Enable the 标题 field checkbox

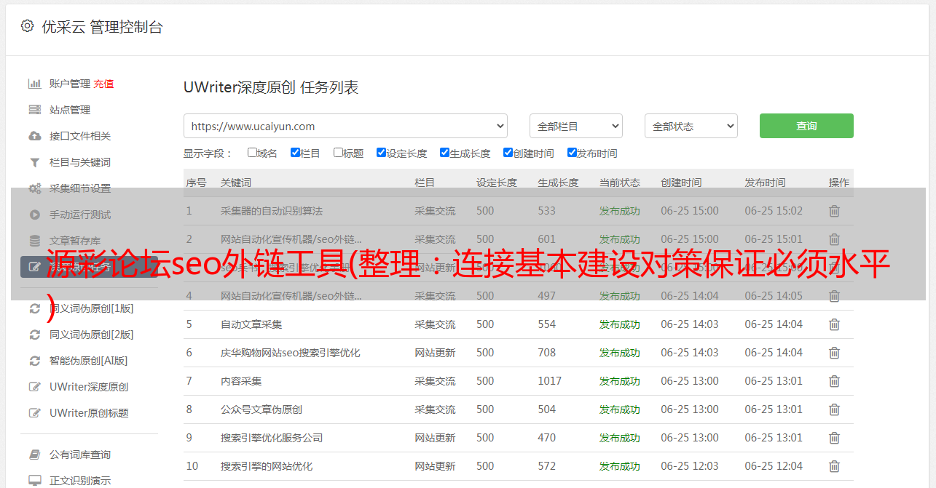tap(338, 153)
